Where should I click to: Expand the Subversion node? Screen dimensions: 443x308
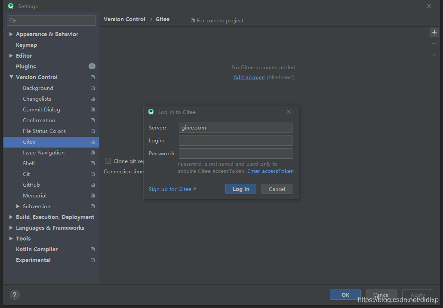[18, 206]
